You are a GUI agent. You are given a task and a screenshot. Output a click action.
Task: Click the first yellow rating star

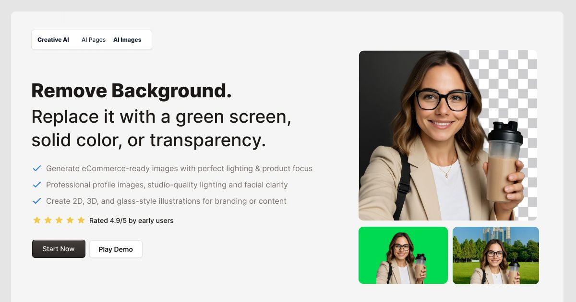(x=37, y=221)
